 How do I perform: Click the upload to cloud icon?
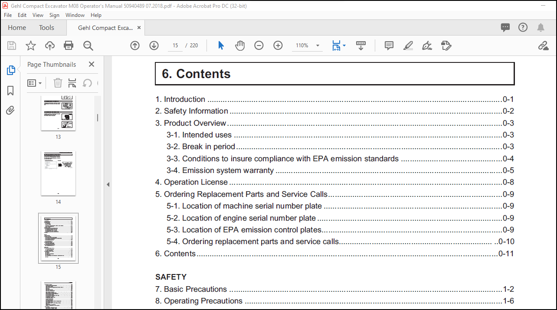pos(50,46)
